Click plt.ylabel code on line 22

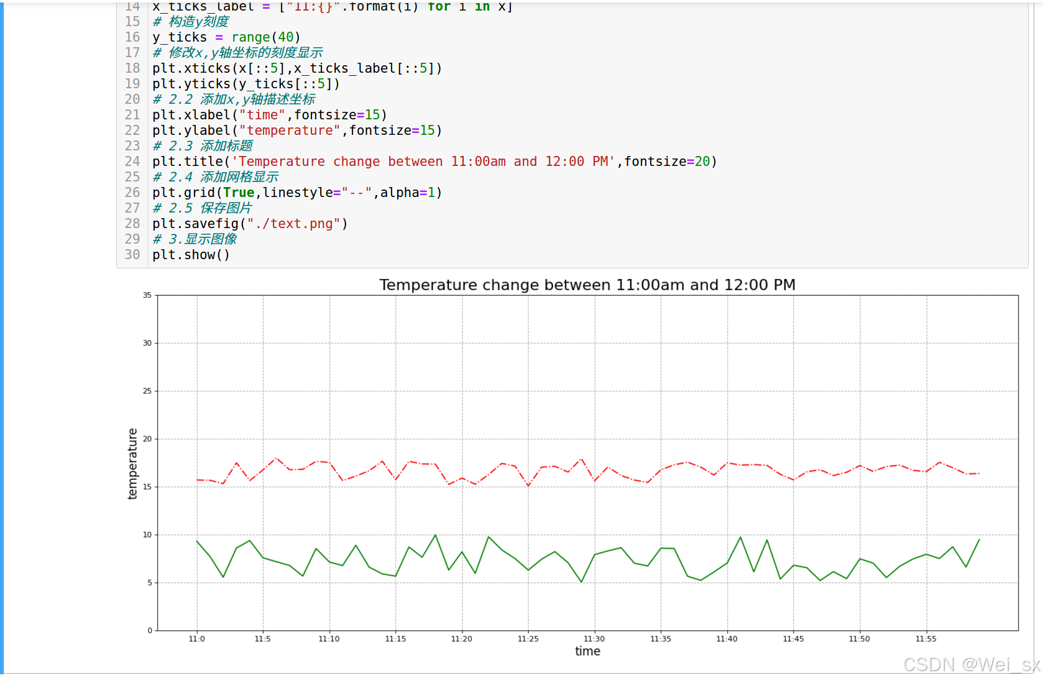click(297, 131)
